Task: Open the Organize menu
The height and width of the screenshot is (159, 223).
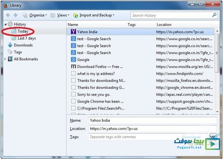Action: coord(35,15)
